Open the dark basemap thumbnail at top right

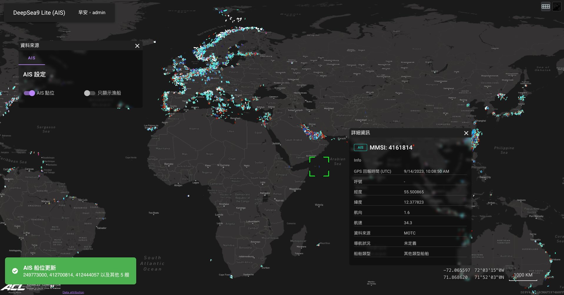point(557,6)
